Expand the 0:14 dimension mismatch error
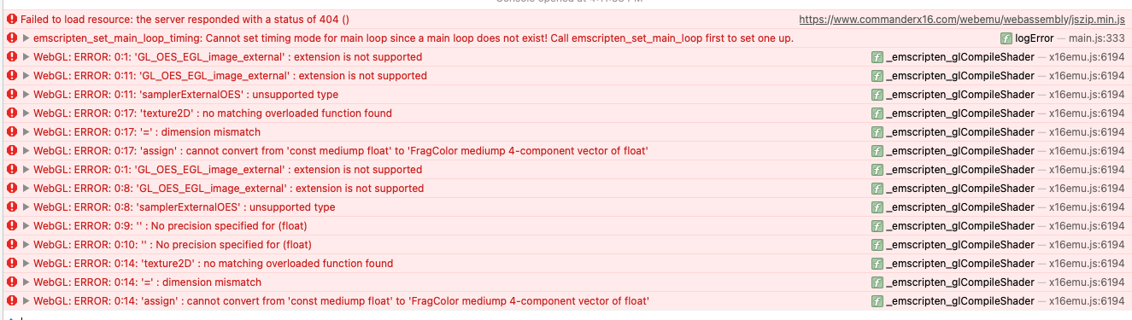Viewport: 1132px width, 320px height. pos(26,282)
